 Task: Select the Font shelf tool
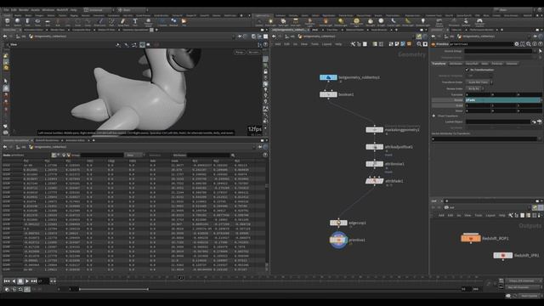click(135, 22)
